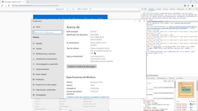Open the DOM Breakpoints tab
The width and height of the screenshot is (198, 111).
(162, 78)
